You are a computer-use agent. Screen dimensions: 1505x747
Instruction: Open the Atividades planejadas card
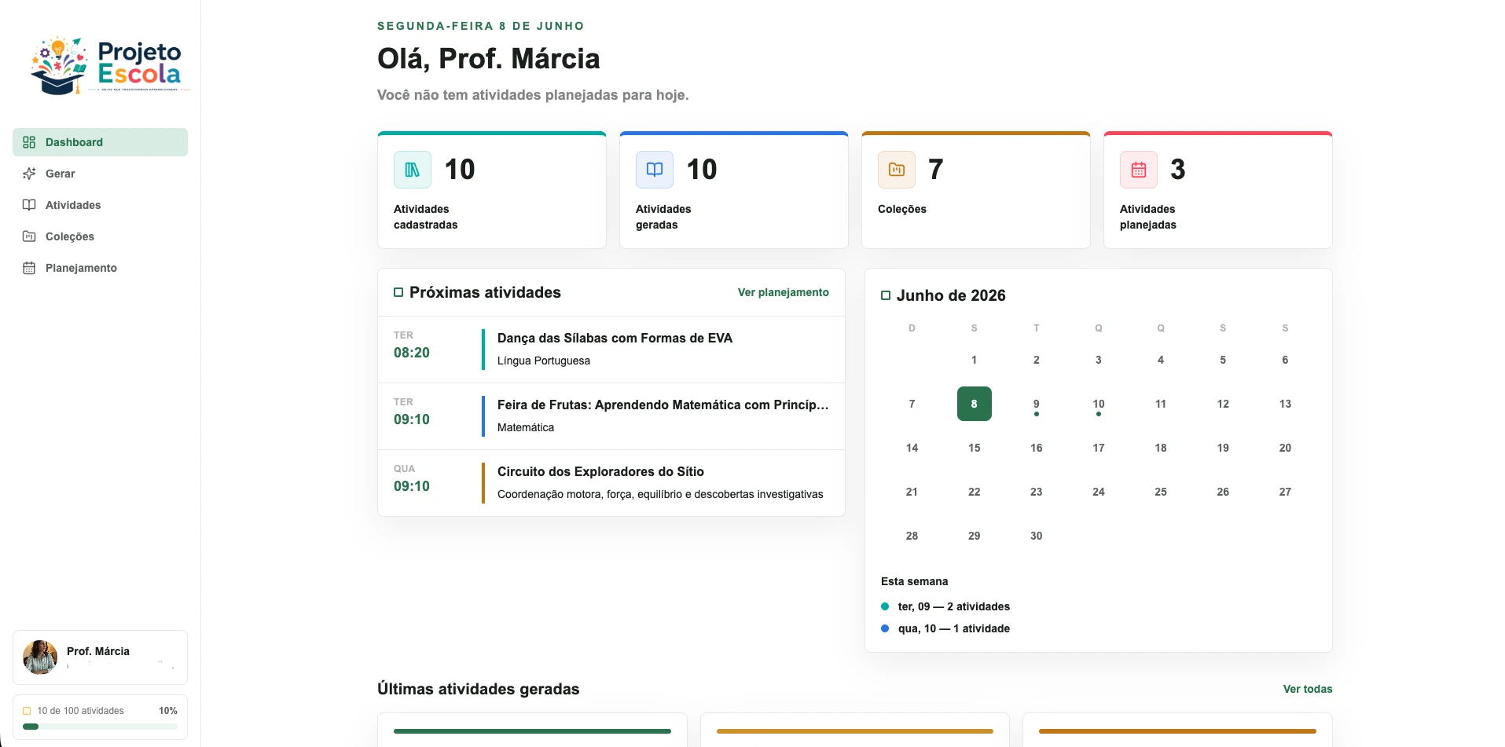pos(1218,190)
